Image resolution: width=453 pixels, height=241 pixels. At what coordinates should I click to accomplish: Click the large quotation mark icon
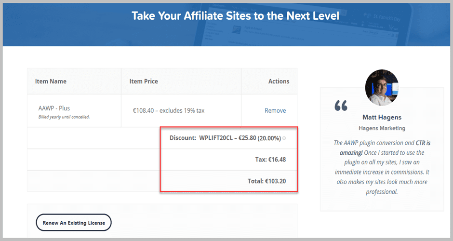[341, 107]
